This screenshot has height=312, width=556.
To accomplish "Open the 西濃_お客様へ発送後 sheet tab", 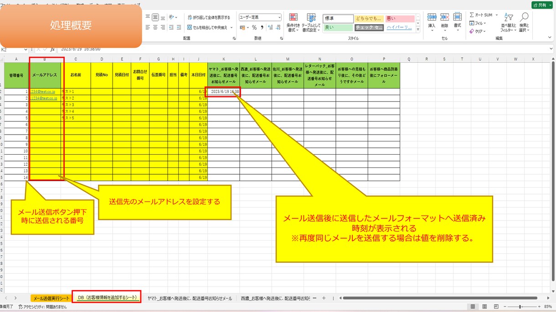I will pos(275,298).
